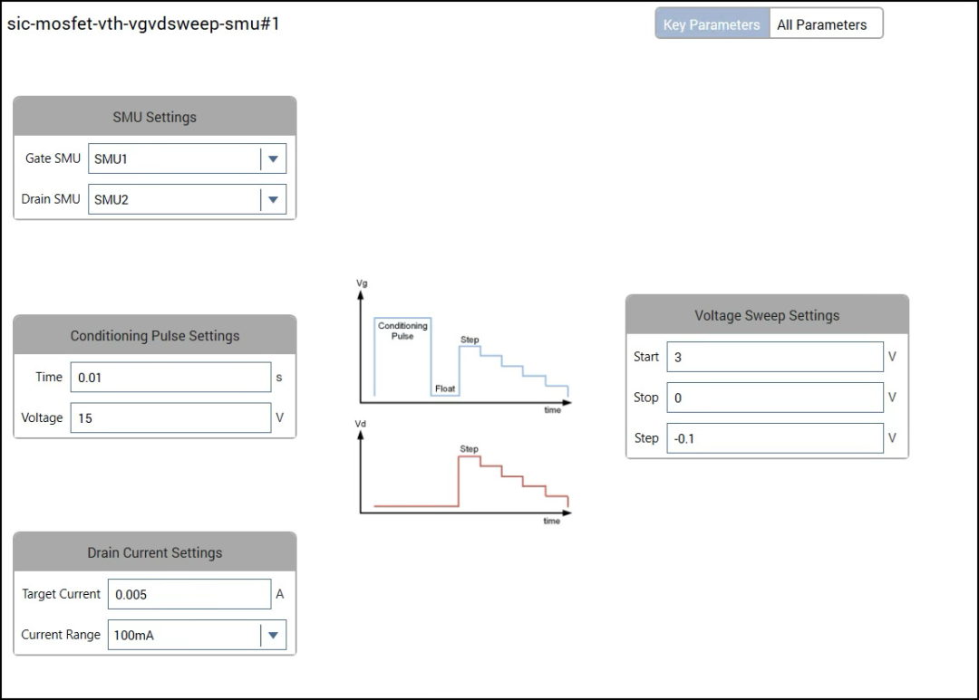Screen dimensions: 979x700
Task: Click the Voltage Sweep Settings header
Action: (x=767, y=315)
